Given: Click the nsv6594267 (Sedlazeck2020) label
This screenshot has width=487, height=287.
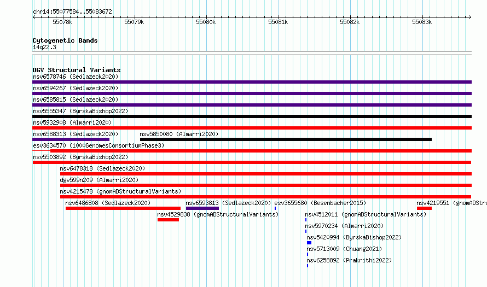Looking at the screenshot, I should (76, 88).
